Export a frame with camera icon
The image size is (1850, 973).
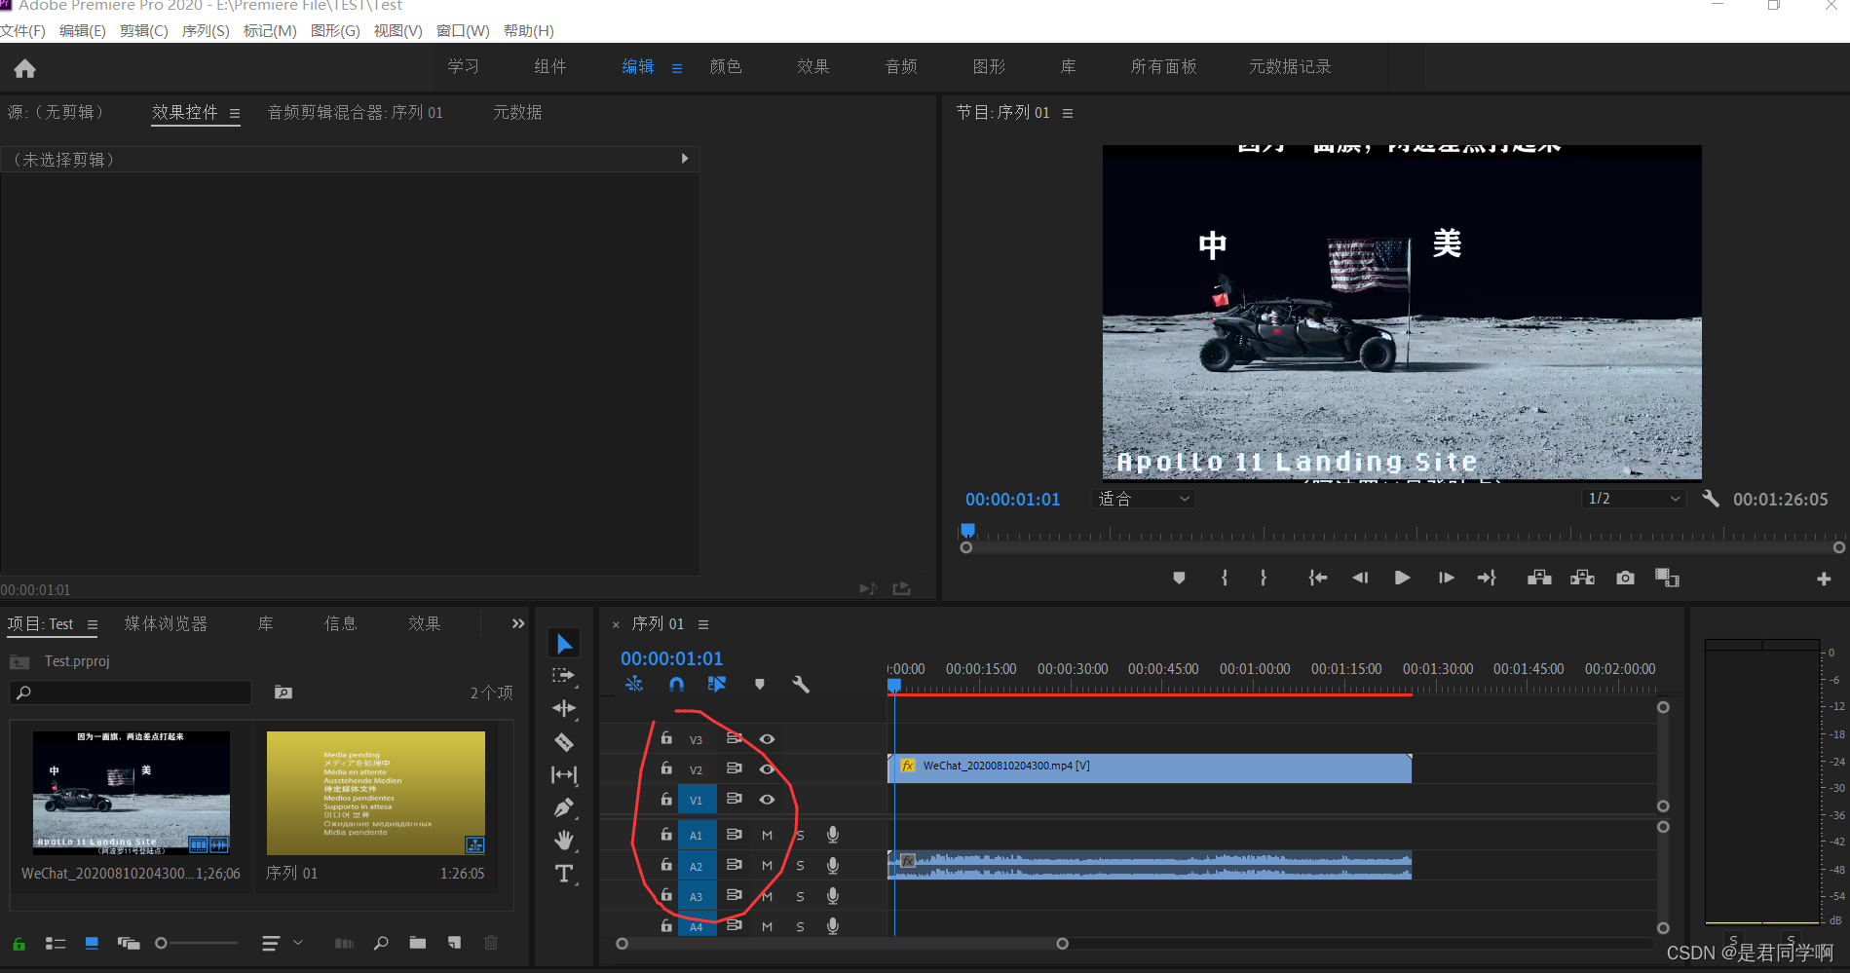tap(1625, 578)
